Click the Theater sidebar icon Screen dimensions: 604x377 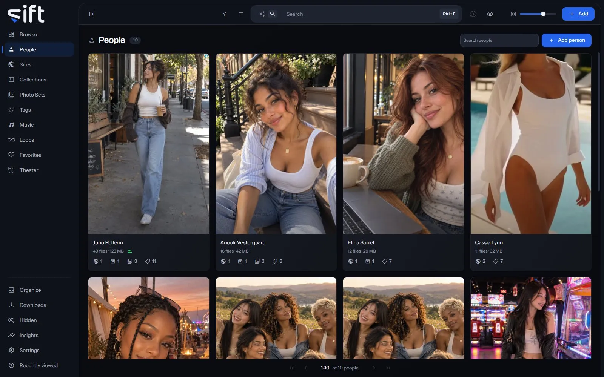[11, 170]
